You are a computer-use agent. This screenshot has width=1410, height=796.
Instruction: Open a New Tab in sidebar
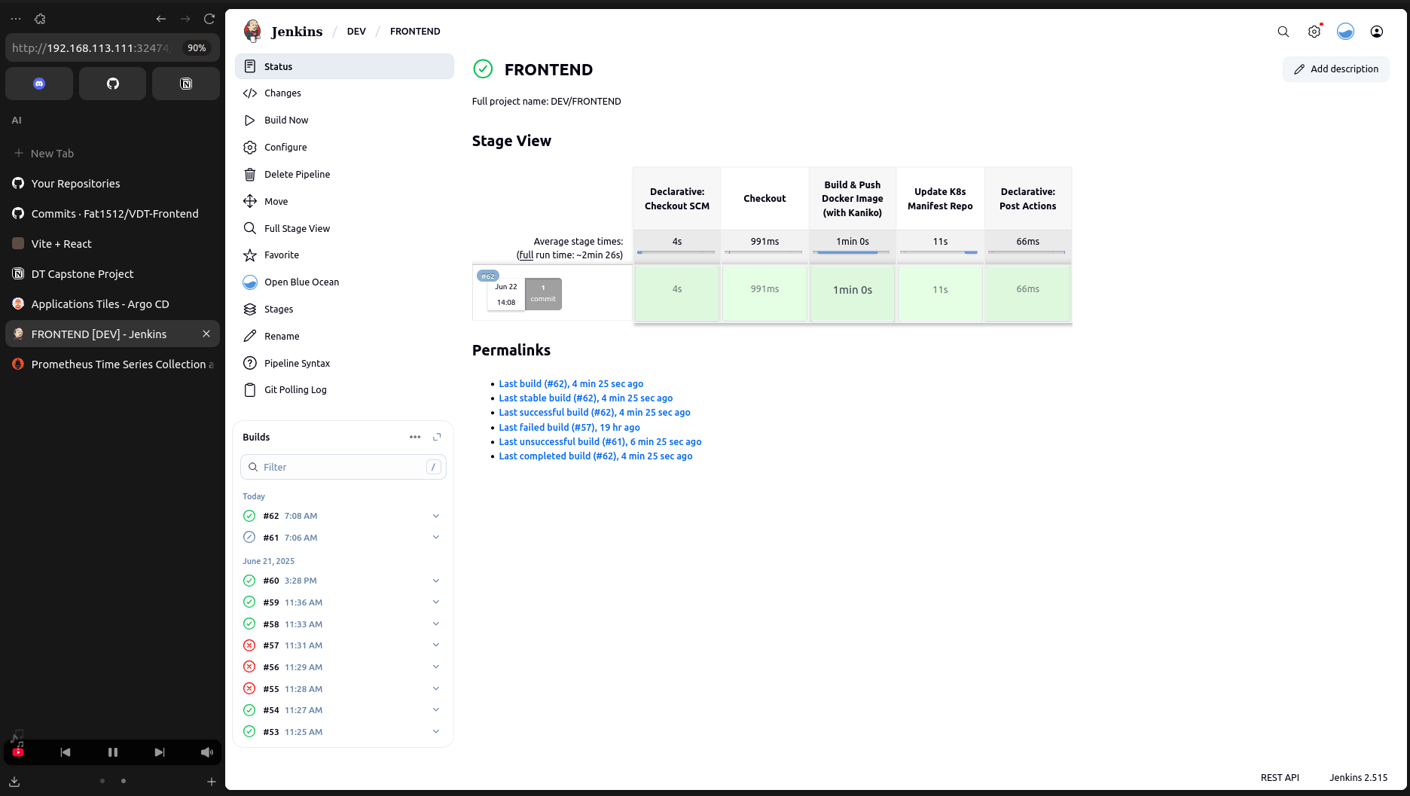coord(112,154)
